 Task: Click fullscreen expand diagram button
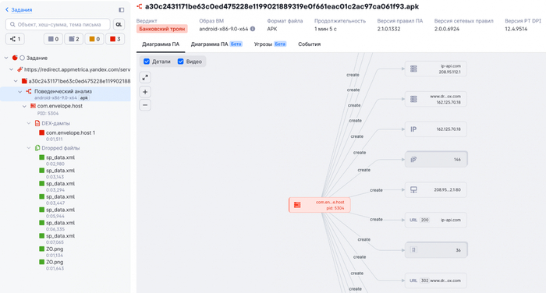pos(145,77)
